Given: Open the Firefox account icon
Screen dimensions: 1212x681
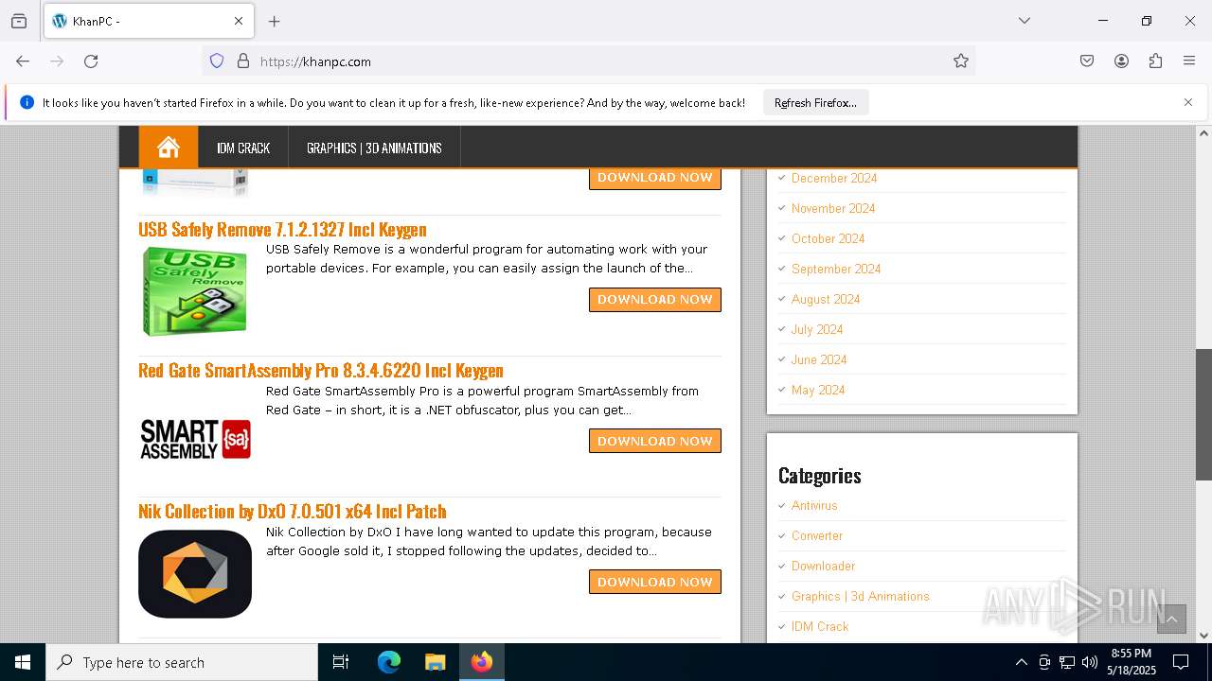Looking at the screenshot, I should point(1121,61).
